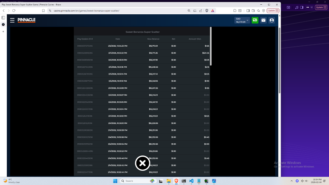Click the Brave Shields lion icon
The image size is (329, 185).
207,11
